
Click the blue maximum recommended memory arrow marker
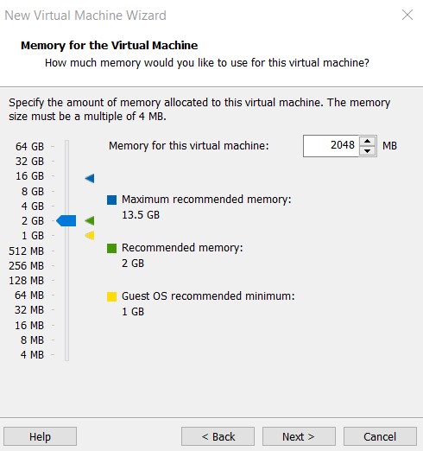[x=90, y=178]
